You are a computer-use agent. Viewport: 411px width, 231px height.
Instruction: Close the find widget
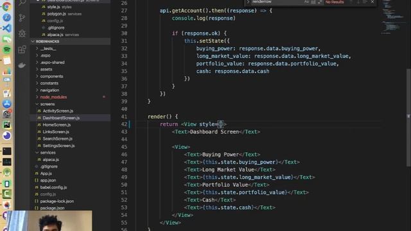tap(372, 2)
